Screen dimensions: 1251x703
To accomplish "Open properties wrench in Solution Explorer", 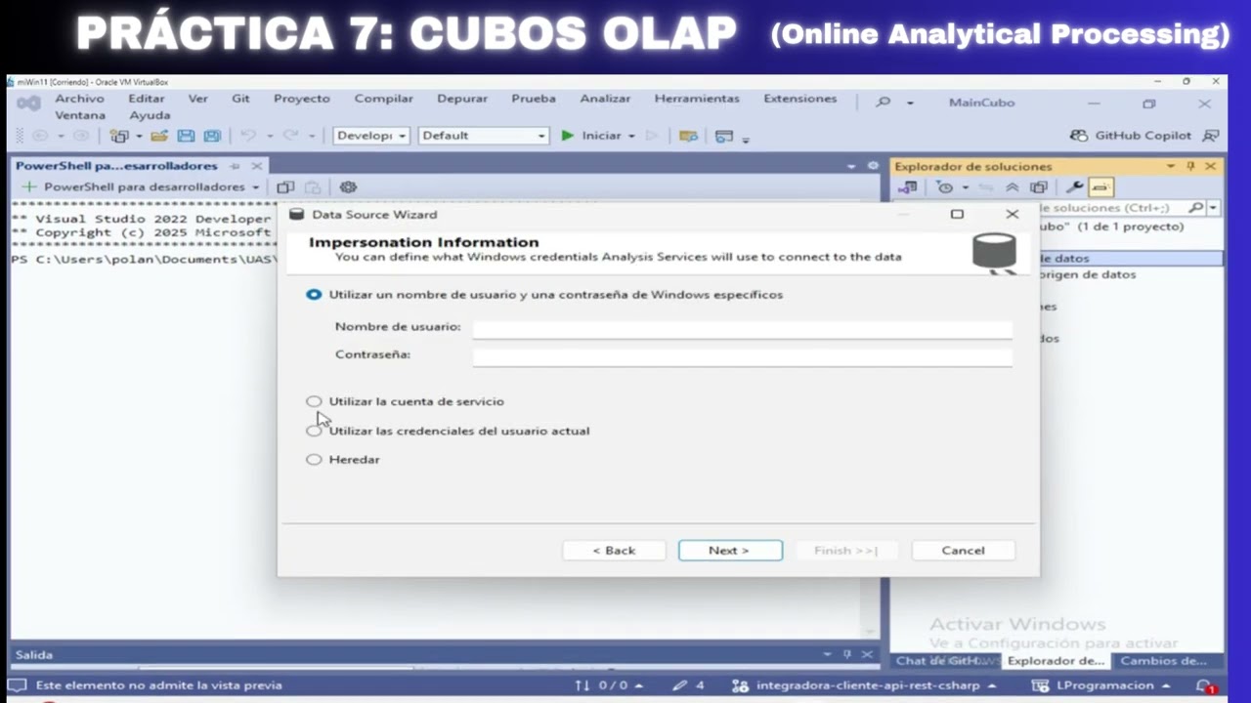I will (x=1074, y=187).
